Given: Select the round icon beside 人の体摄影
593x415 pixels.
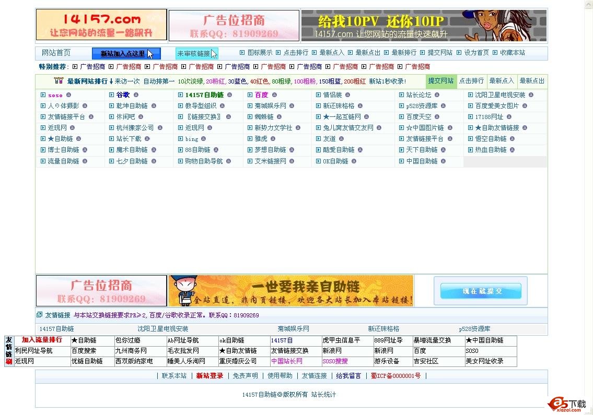Looking at the screenshot, I should [85, 106].
